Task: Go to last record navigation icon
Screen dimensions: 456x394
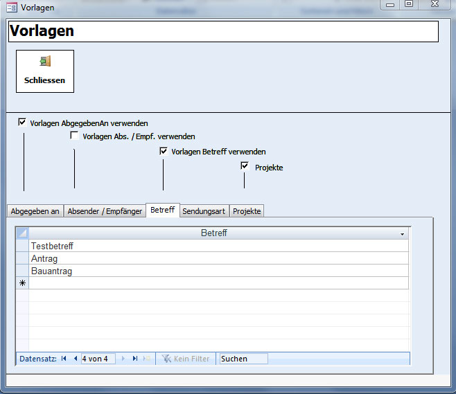Action: point(135,359)
